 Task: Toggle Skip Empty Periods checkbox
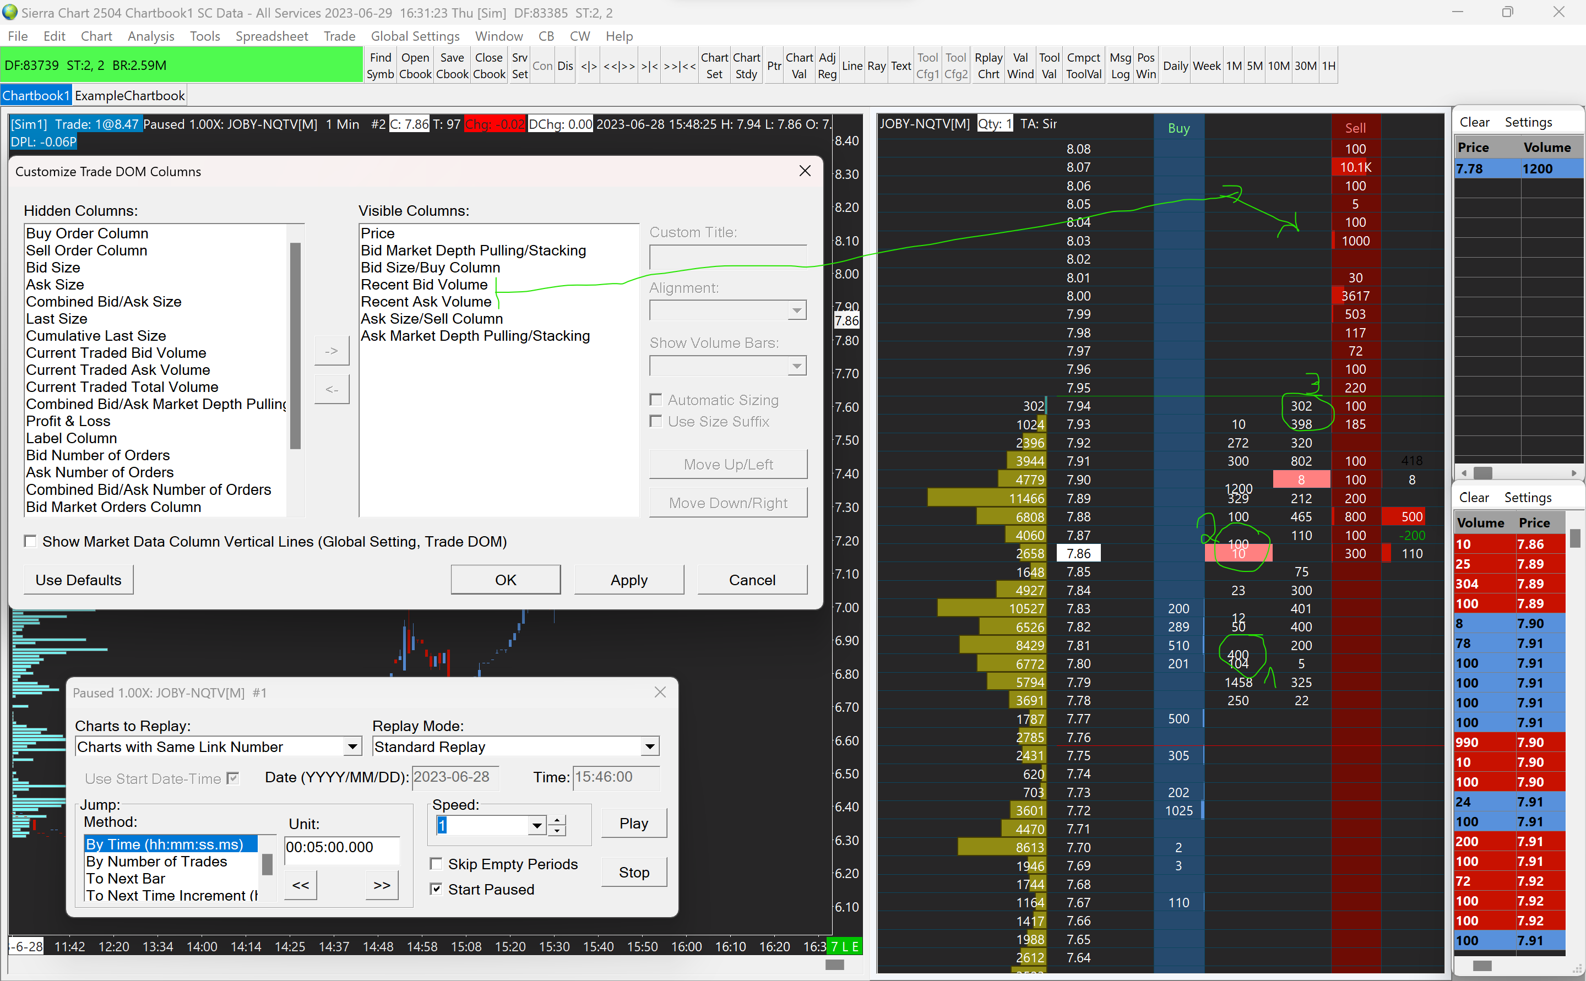(436, 864)
